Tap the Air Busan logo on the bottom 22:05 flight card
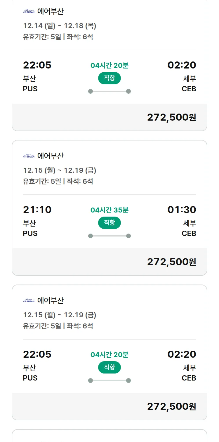The width and height of the screenshot is (219, 442). pyautogui.click(x=29, y=301)
